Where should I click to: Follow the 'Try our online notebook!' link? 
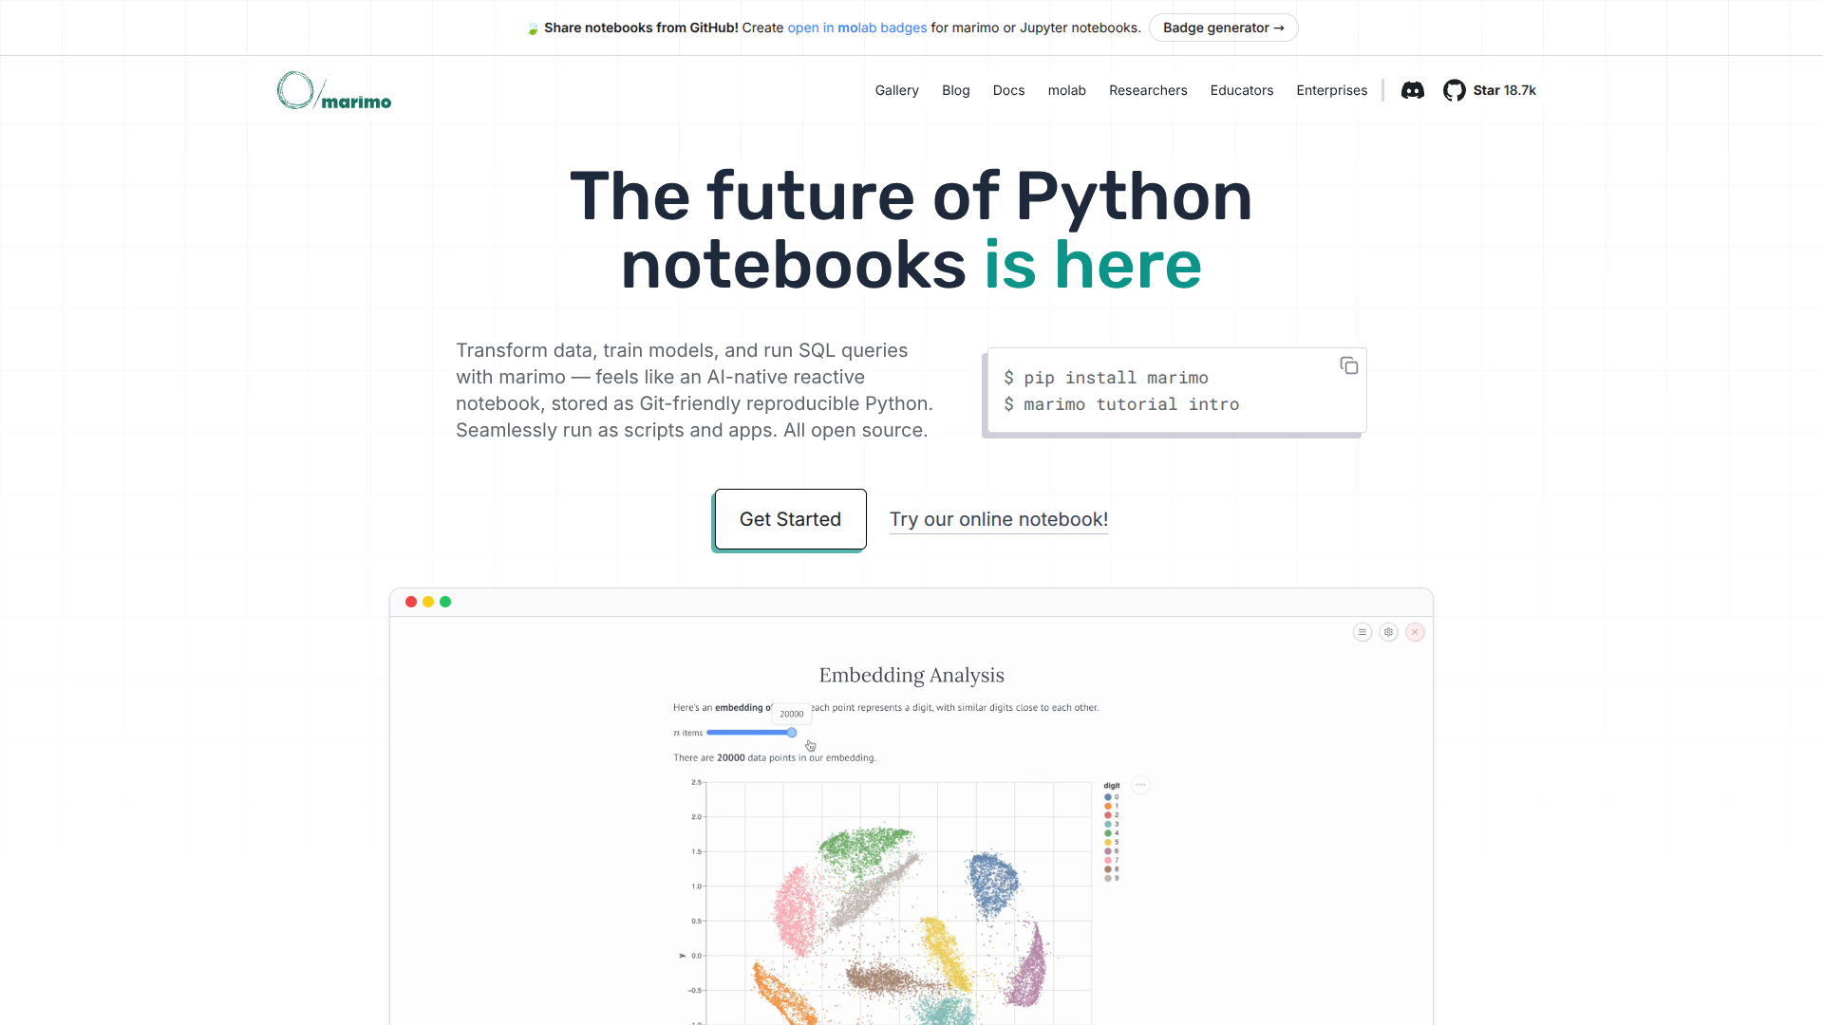(x=998, y=519)
